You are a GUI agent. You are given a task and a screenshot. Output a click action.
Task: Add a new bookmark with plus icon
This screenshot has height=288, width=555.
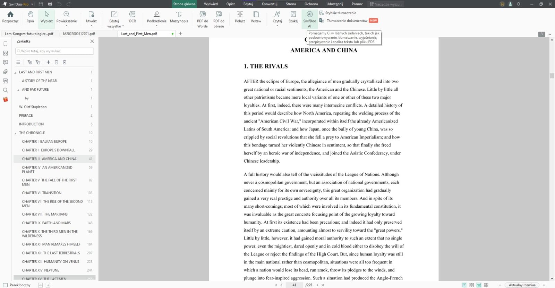[x=48, y=62]
